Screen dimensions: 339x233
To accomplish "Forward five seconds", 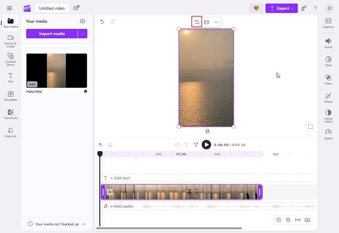I will pos(196,145).
